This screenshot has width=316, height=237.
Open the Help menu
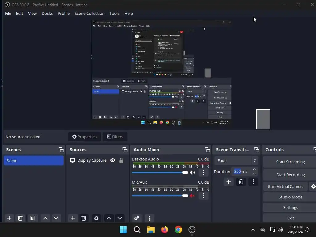click(x=129, y=13)
